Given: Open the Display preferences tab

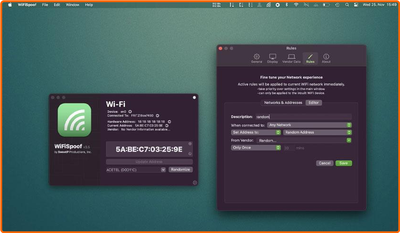Looking at the screenshot, I should click(x=272, y=58).
